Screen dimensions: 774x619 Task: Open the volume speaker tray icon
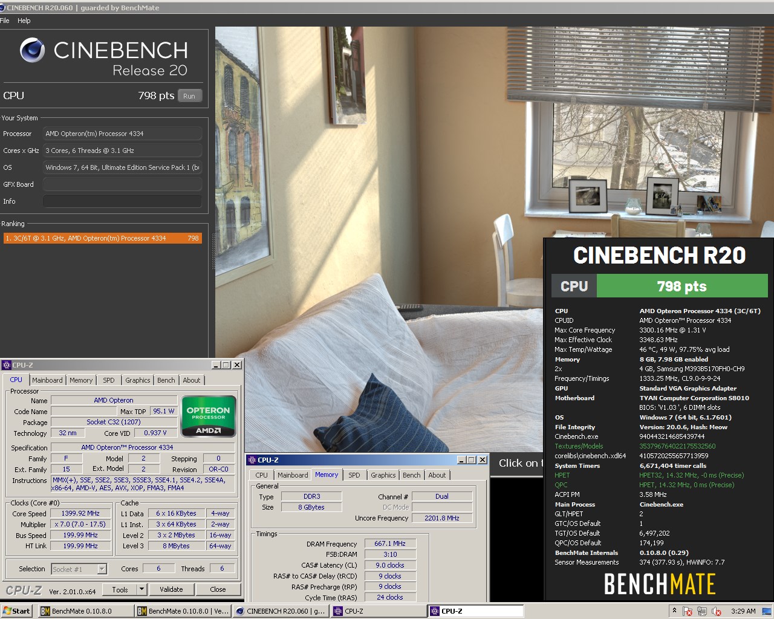717,611
